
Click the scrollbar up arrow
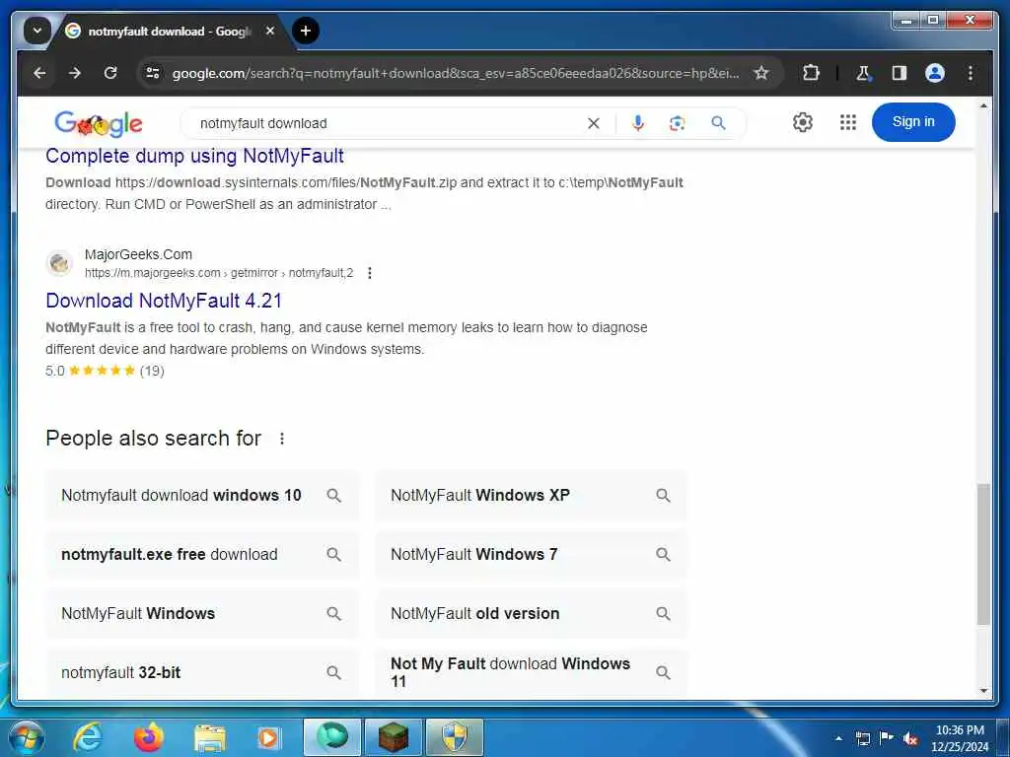click(x=983, y=104)
